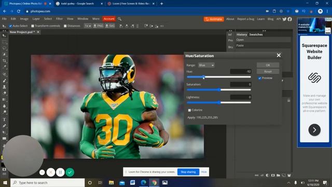
Task: Click the delete layer trash icon
Action: pos(289,176)
